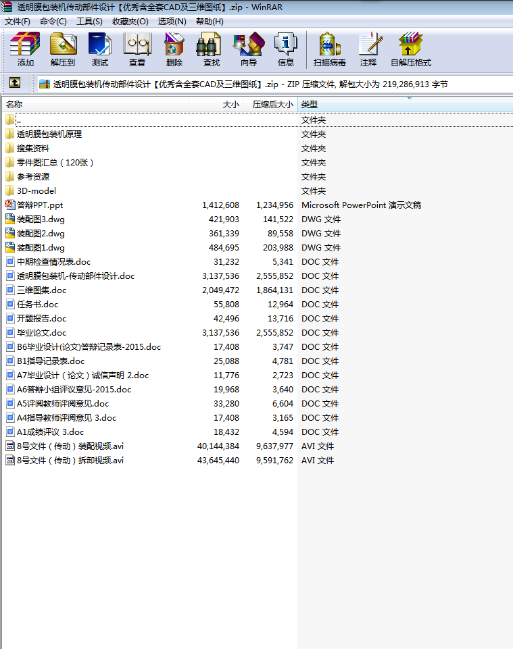Open the 收藏夹(O) menu
This screenshot has height=649, width=513.
[x=130, y=22]
